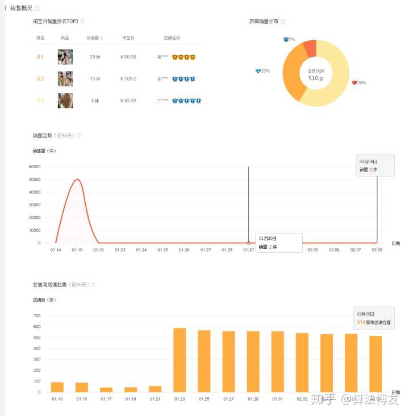Click the gold crown rating icons in rank 01 row
The width and height of the screenshot is (409, 416).
(183, 57)
